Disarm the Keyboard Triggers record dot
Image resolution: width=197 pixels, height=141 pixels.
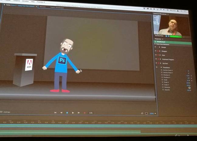coord(158,59)
